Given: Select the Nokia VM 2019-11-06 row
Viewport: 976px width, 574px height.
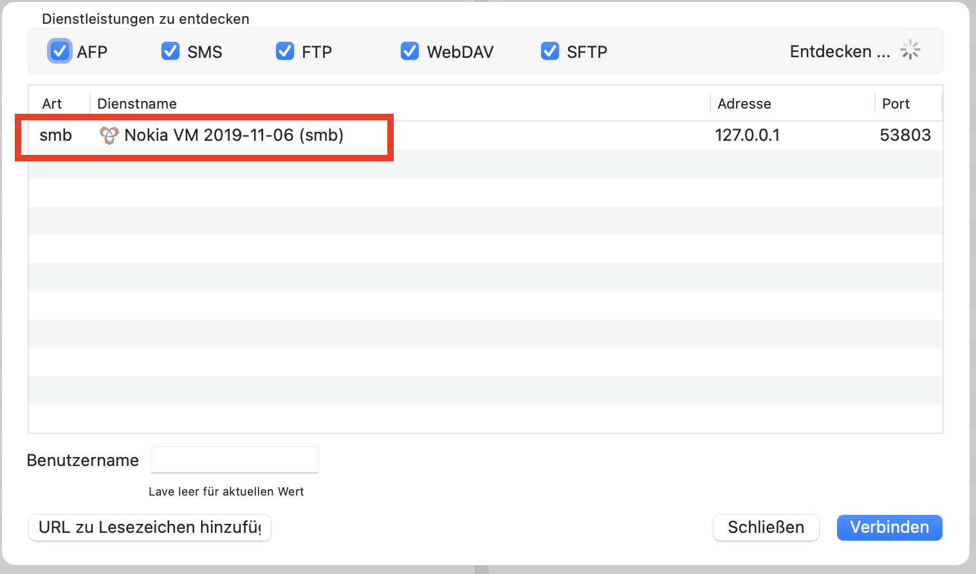Looking at the screenshot, I should coord(450,135).
